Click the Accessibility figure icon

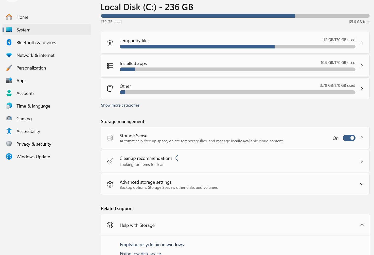click(x=9, y=131)
